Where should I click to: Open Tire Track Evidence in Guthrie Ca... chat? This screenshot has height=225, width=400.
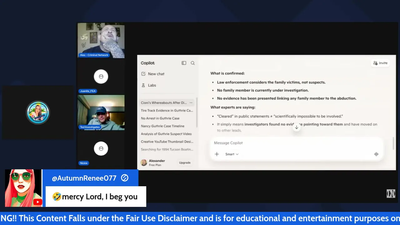coord(167,110)
